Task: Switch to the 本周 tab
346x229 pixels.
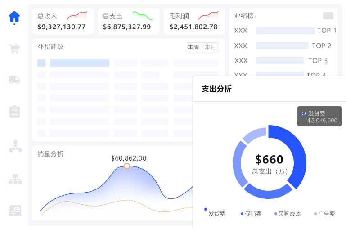Action: [193, 47]
